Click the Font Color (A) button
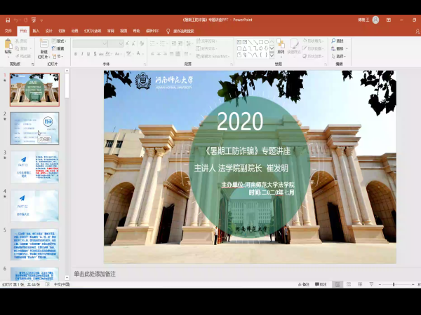 tap(138, 54)
